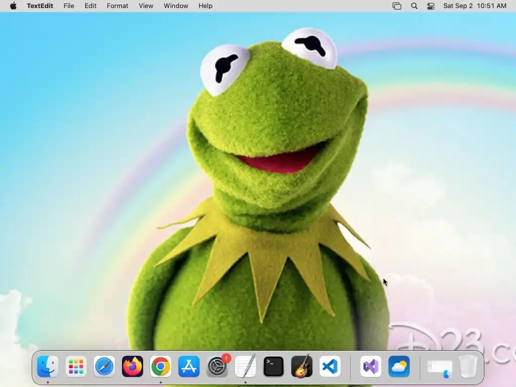Launch Firefox from the Dock

133,366
